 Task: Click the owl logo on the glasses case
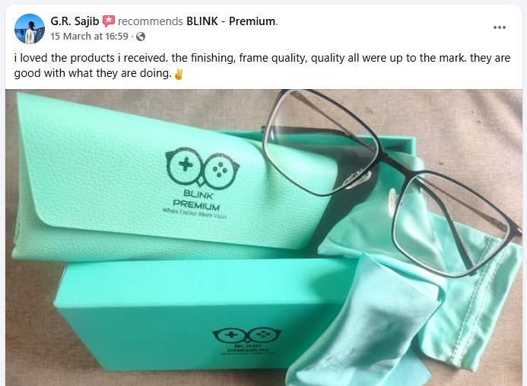(x=203, y=168)
